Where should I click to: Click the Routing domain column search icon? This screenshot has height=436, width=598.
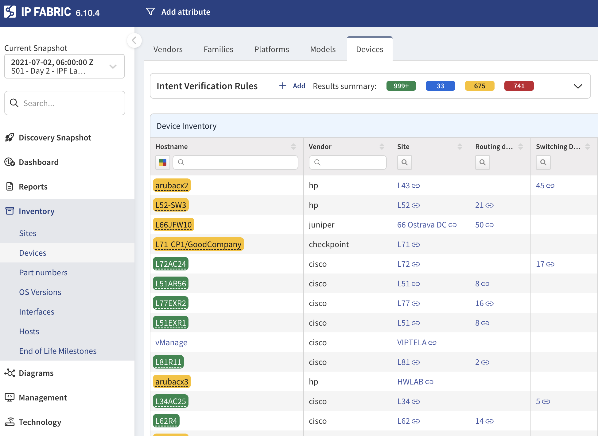tap(482, 162)
